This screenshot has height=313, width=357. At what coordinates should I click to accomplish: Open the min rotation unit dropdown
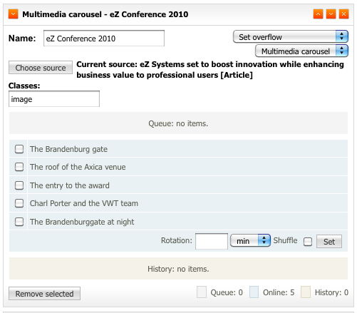250,240
